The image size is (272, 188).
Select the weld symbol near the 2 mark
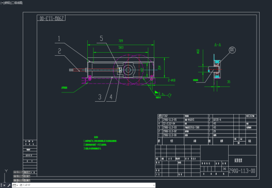coord(163,95)
